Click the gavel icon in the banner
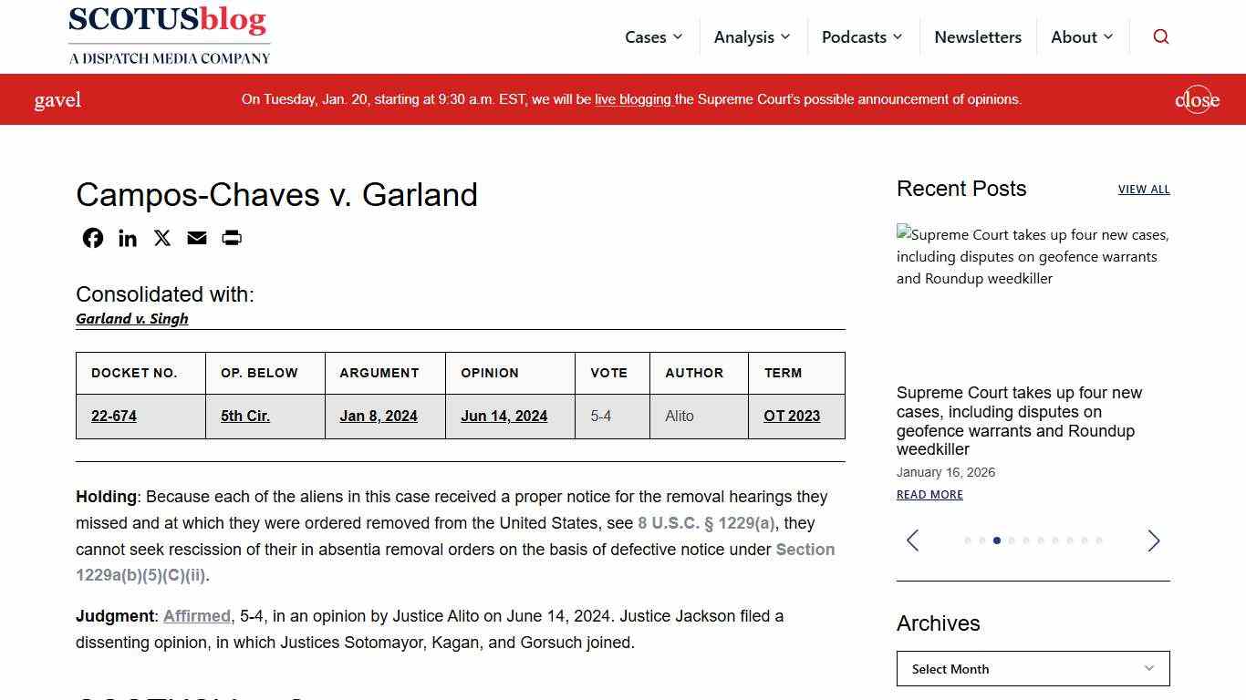This screenshot has width=1246, height=700. click(57, 99)
